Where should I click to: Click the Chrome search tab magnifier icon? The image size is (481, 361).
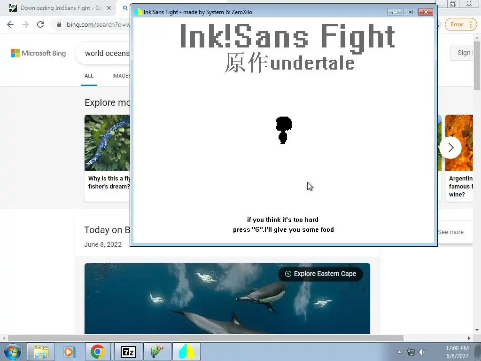tap(125, 8)
